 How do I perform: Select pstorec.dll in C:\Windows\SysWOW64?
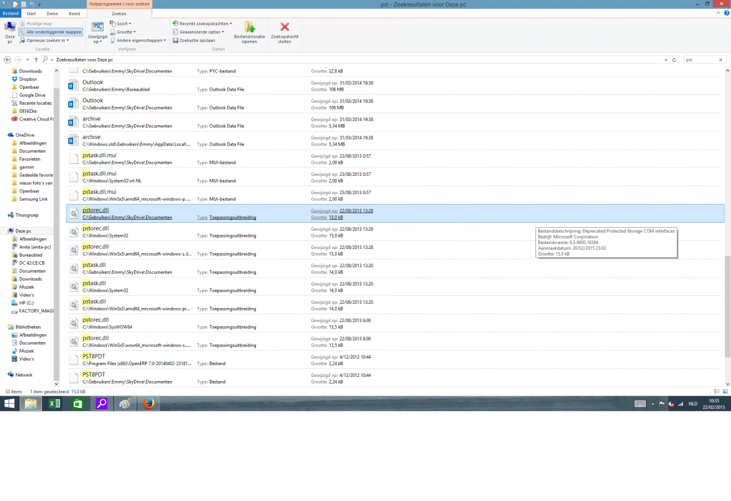(x=395, y=323)
